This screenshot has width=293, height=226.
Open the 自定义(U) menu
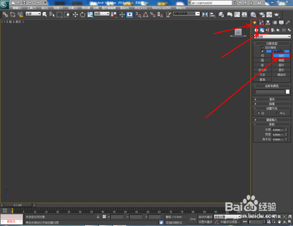141,8
